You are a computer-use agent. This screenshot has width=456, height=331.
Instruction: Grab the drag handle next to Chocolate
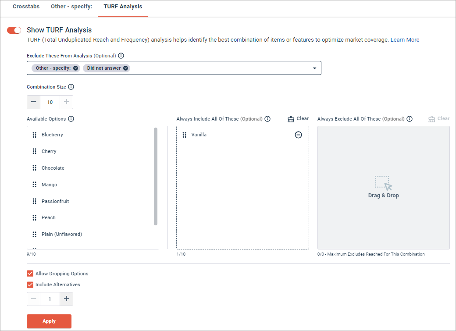tap(35, 168)
